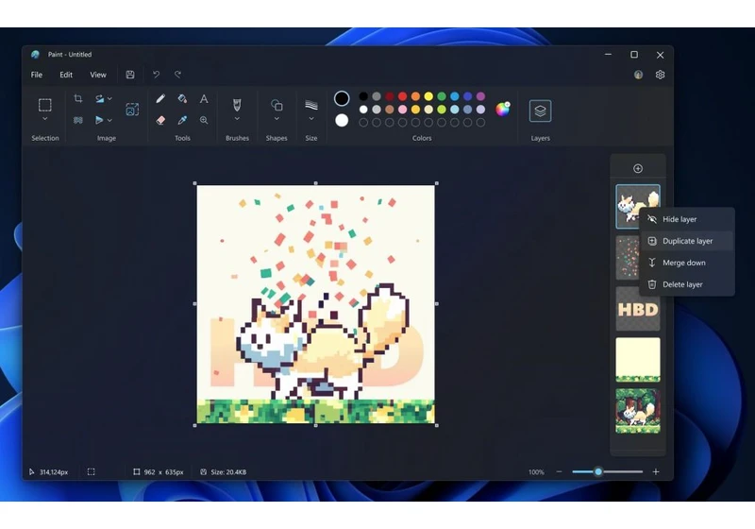Click the Undo arrow
Viewport: 755px width, 529px height.
point(156,75)
